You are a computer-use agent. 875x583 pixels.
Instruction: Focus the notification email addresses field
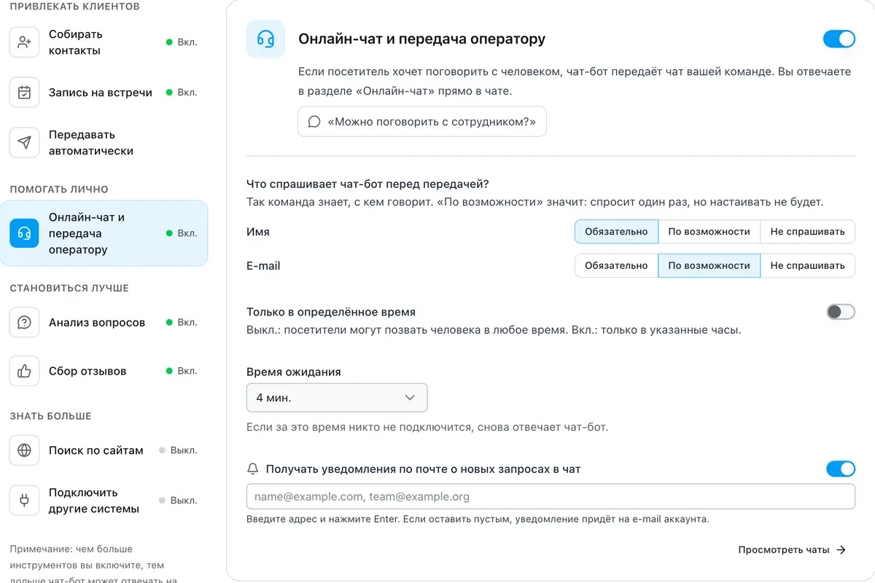(551, 496)
